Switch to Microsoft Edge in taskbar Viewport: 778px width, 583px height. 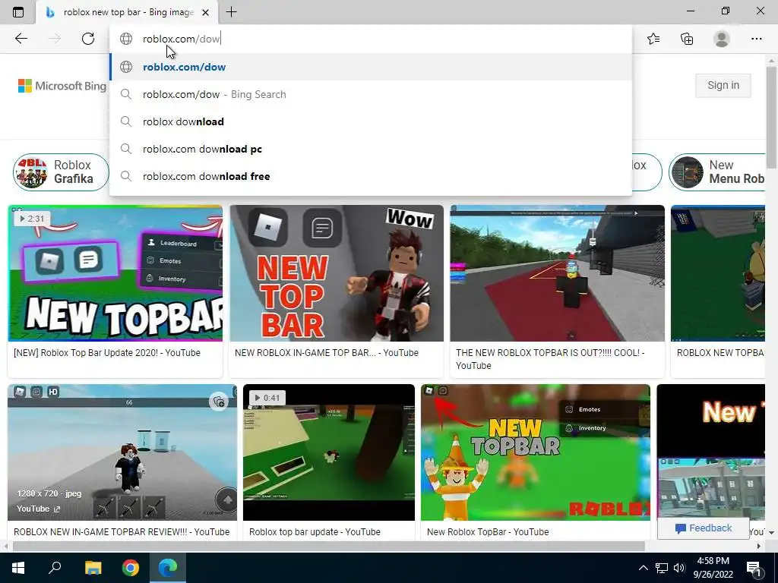point(168,568)
